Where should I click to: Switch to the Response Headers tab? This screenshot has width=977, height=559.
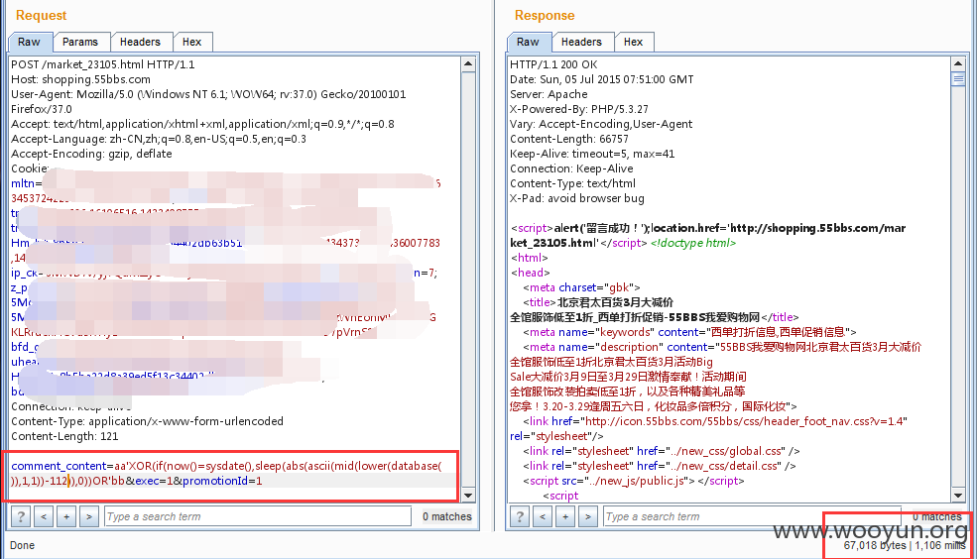[581, 42]
